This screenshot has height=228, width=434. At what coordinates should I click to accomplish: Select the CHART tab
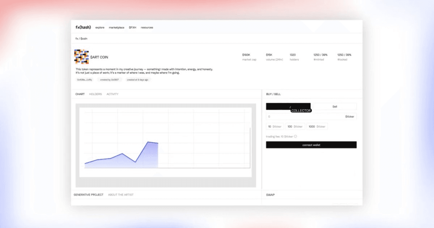[79, 94]
